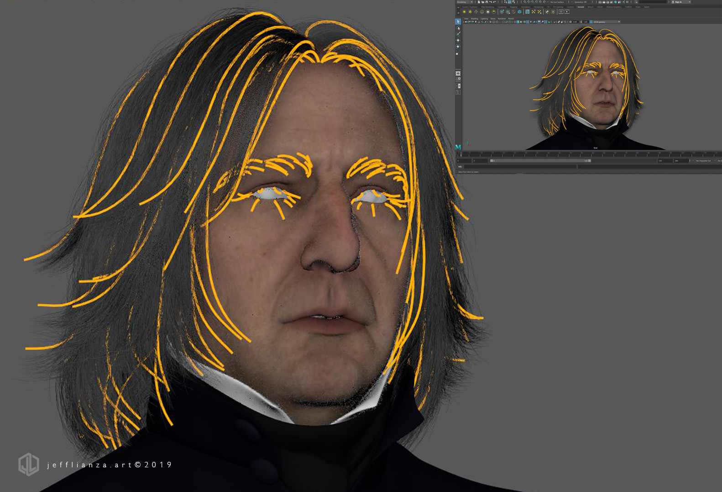The height and width of the screenshot is (492, 722).
Task: Select the arrow Select tool in Maya's toolbox
Action: (458, 21)
